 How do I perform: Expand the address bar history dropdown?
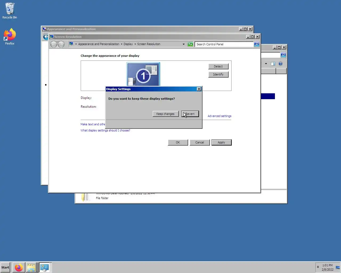(184, 44)
